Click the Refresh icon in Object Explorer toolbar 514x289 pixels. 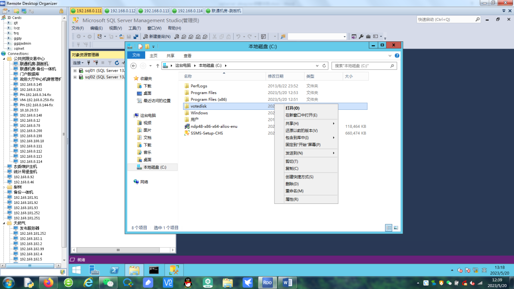[x=117, y=63]
